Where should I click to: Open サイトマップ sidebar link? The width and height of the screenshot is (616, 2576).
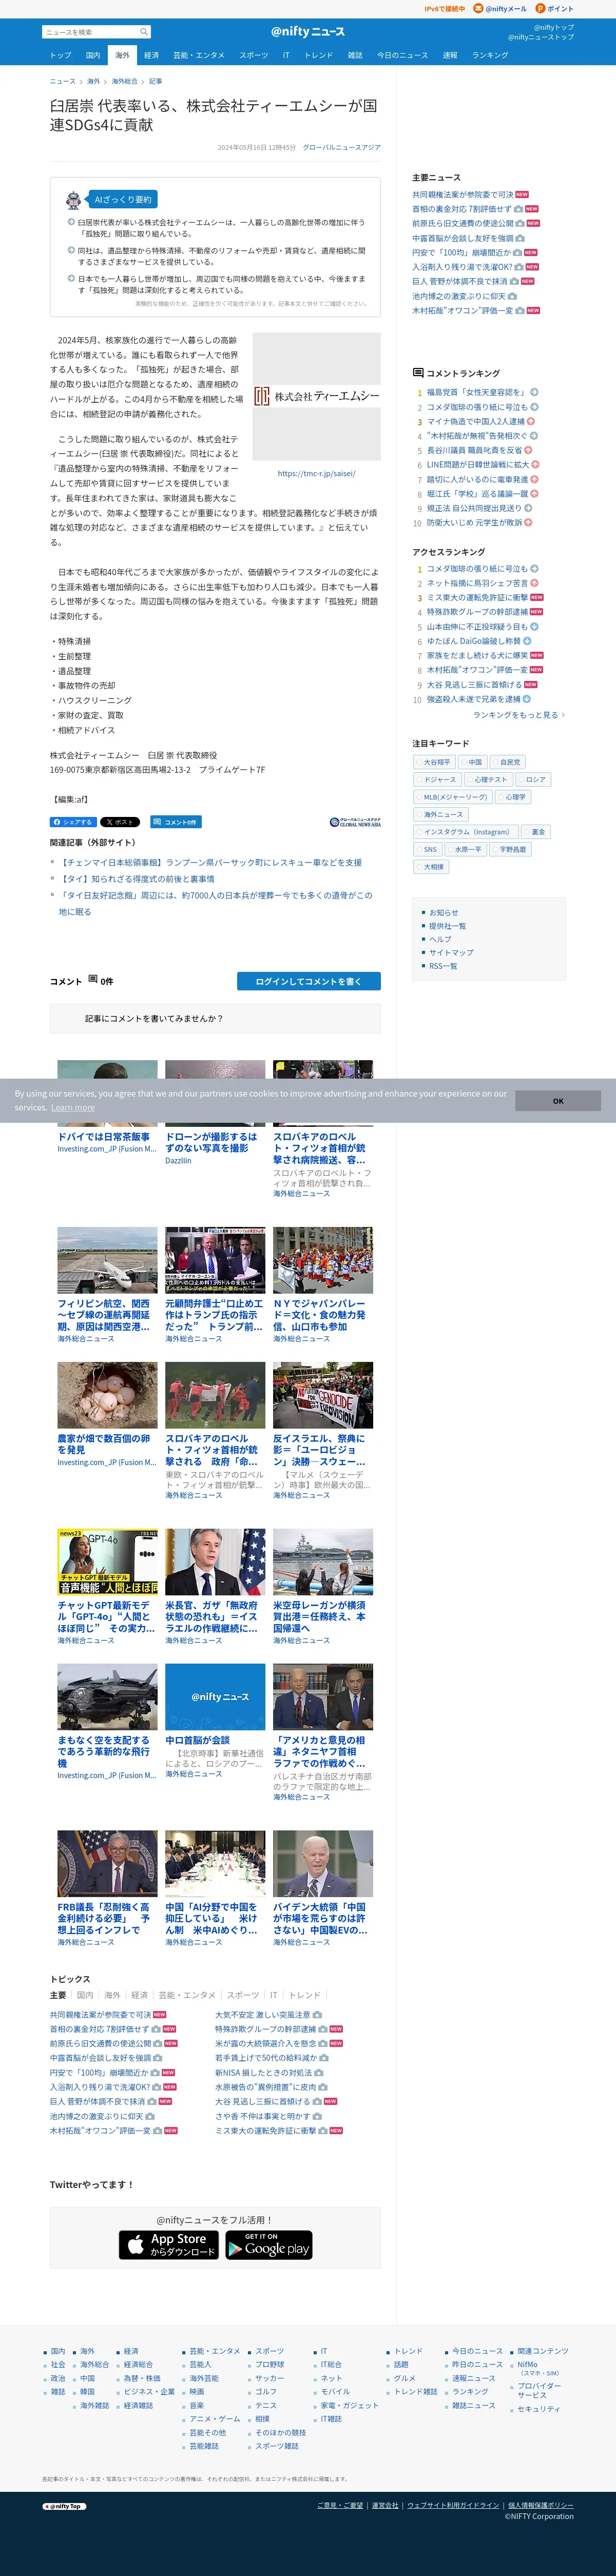tap(451, 953)
